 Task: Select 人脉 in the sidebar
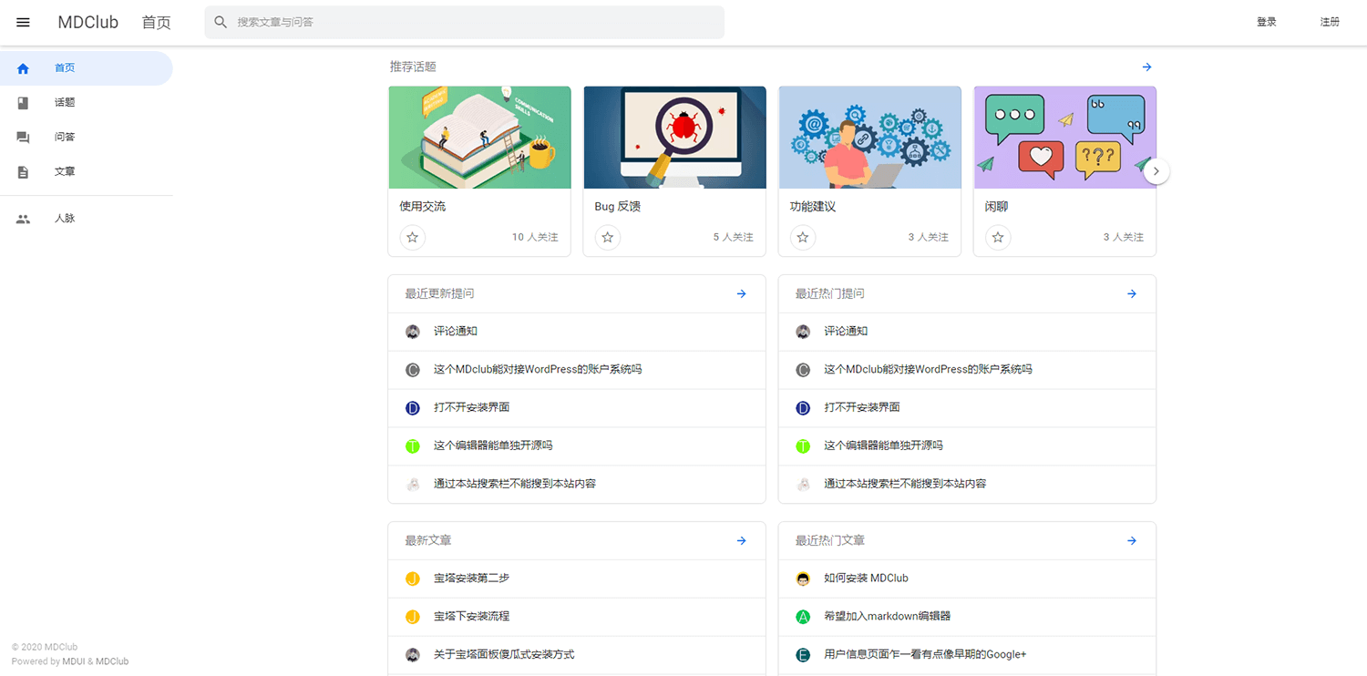click(x=86, y=219)
